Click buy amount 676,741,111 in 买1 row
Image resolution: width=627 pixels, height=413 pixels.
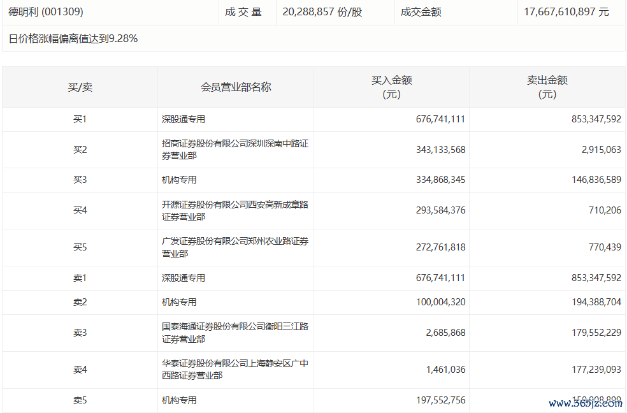[440, 119]
